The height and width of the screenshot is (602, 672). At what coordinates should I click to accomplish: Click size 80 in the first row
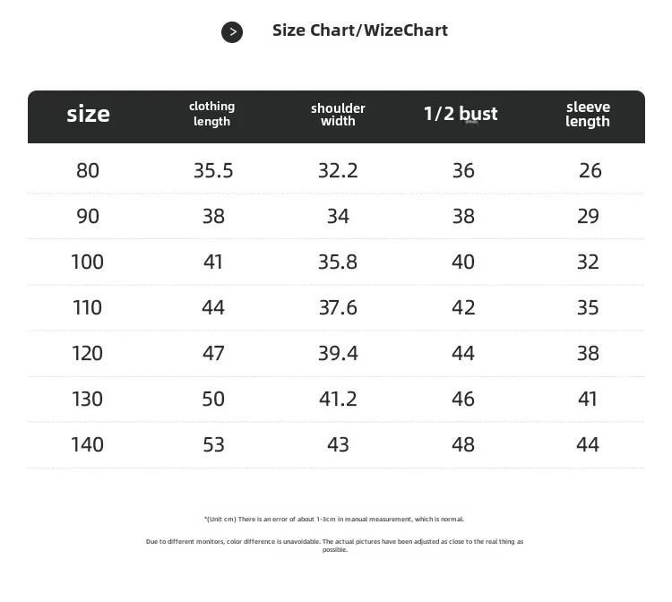click(88, 170)
